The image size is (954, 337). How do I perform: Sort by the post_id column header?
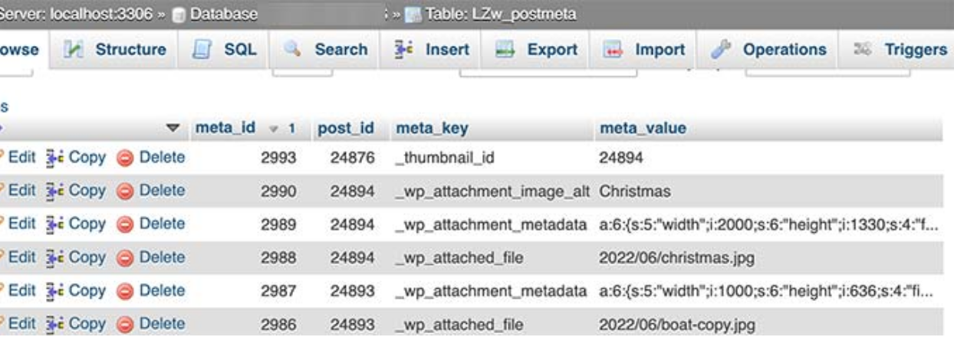(x=346, y=128)
